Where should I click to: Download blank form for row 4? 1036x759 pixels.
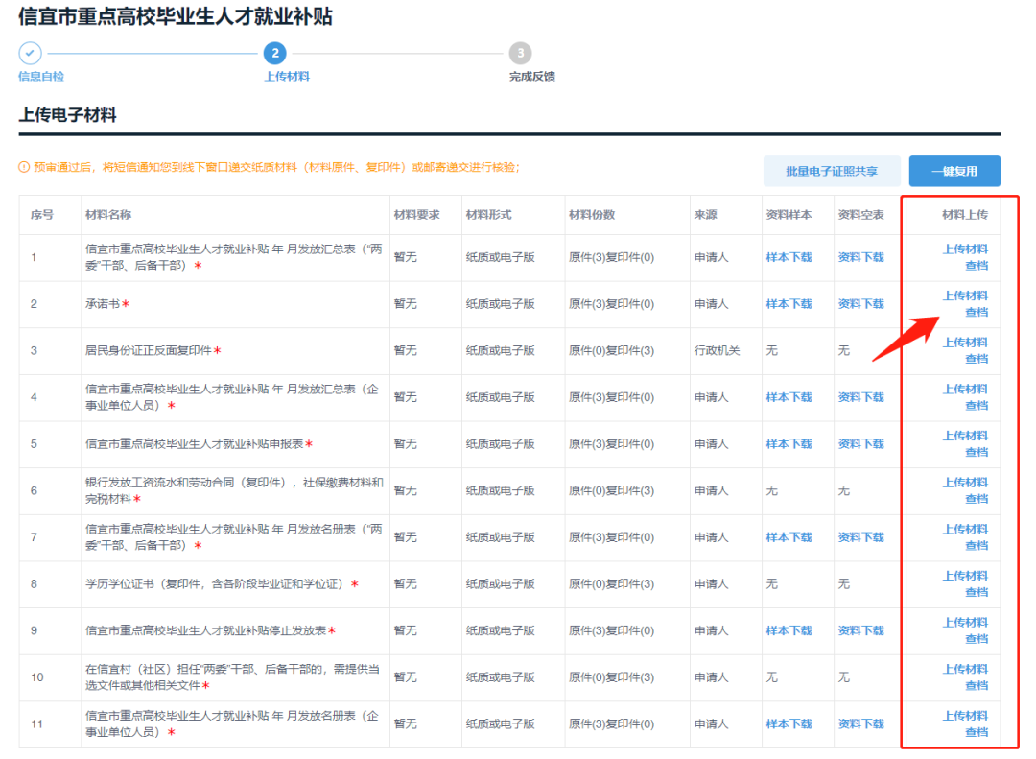[x=860, y=397]
